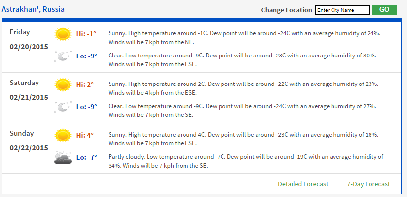Click the green GO button
Viewport: 407px width, 197px height.
[x=384, y=10]
